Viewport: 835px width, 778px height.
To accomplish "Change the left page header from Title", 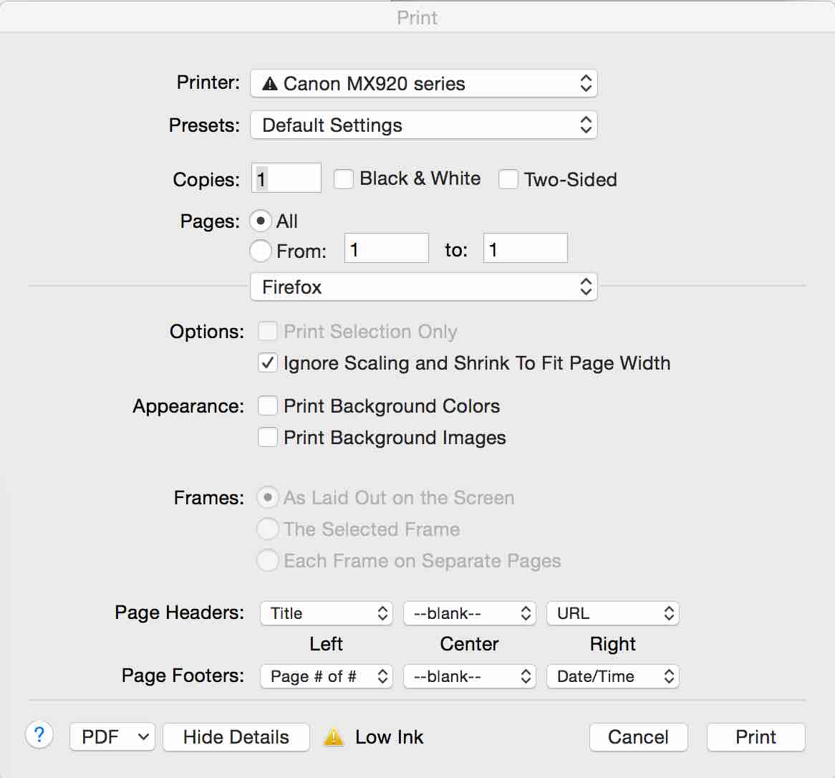I will click(326, 613).
